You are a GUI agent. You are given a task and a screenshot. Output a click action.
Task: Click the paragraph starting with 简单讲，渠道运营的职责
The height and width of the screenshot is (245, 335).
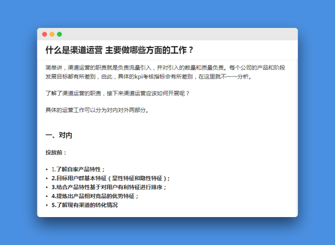tap(165, 72)
